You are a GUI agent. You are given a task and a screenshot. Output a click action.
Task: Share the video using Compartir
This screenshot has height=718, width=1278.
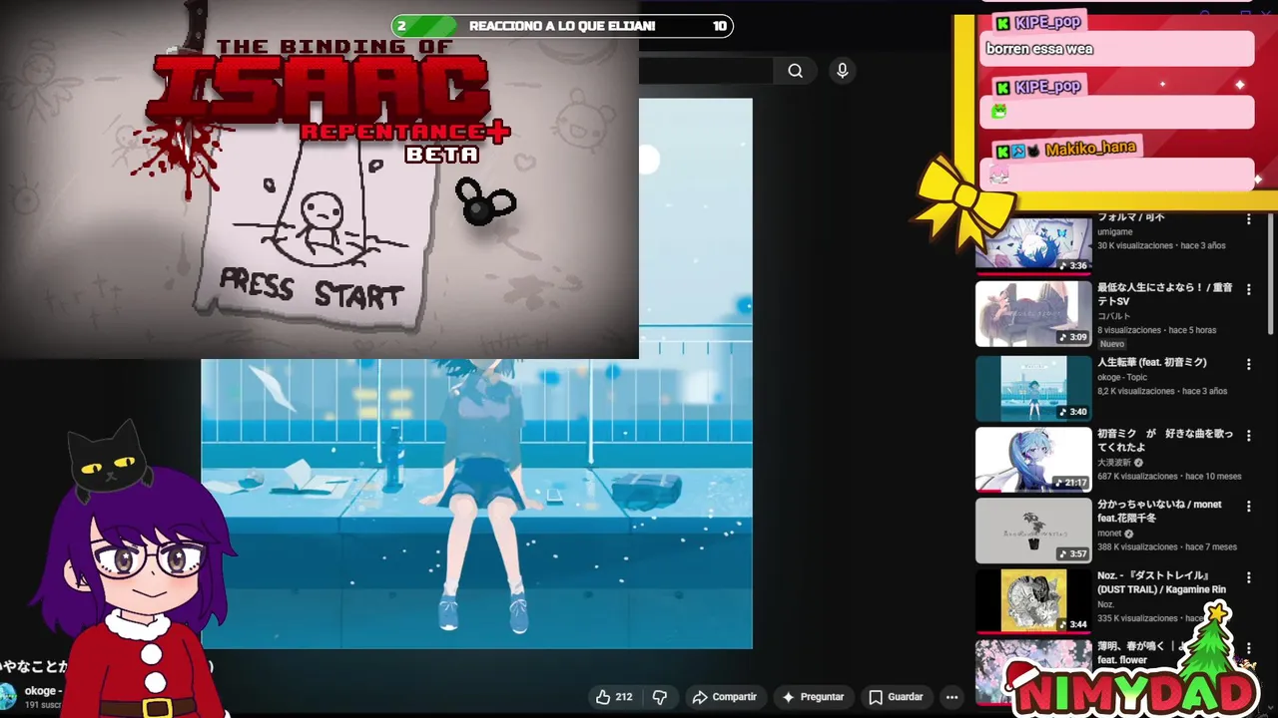[725, 697]
